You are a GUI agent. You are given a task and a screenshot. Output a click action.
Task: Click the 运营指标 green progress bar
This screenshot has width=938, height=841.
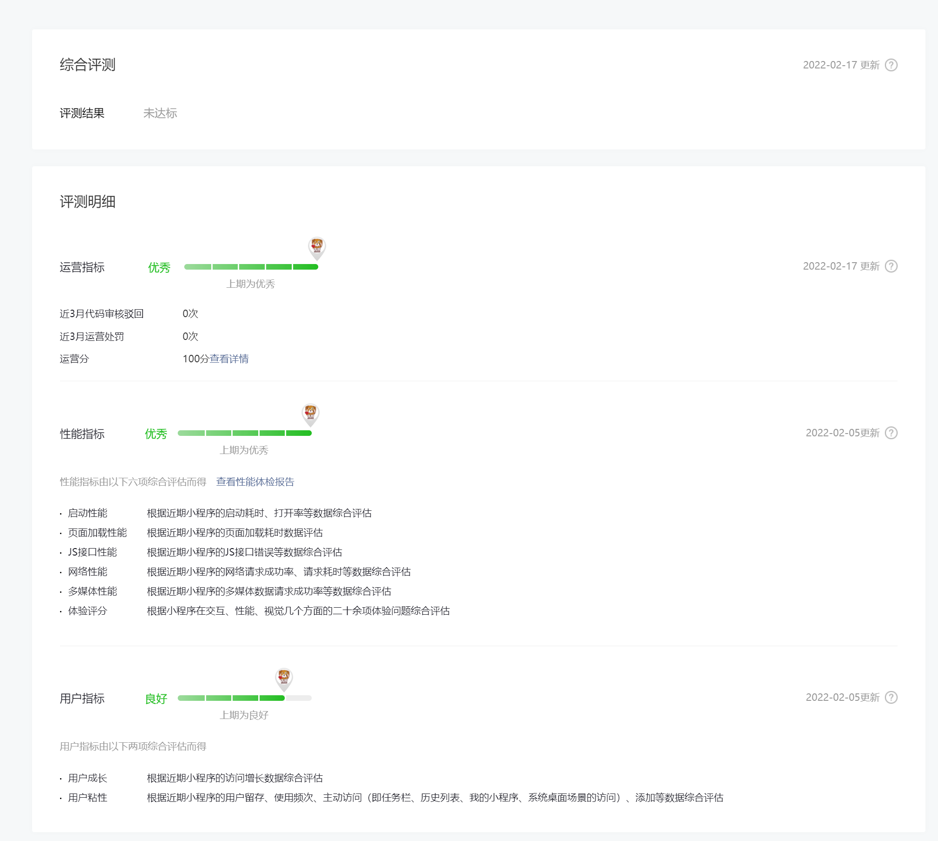[x=251, y=267]
